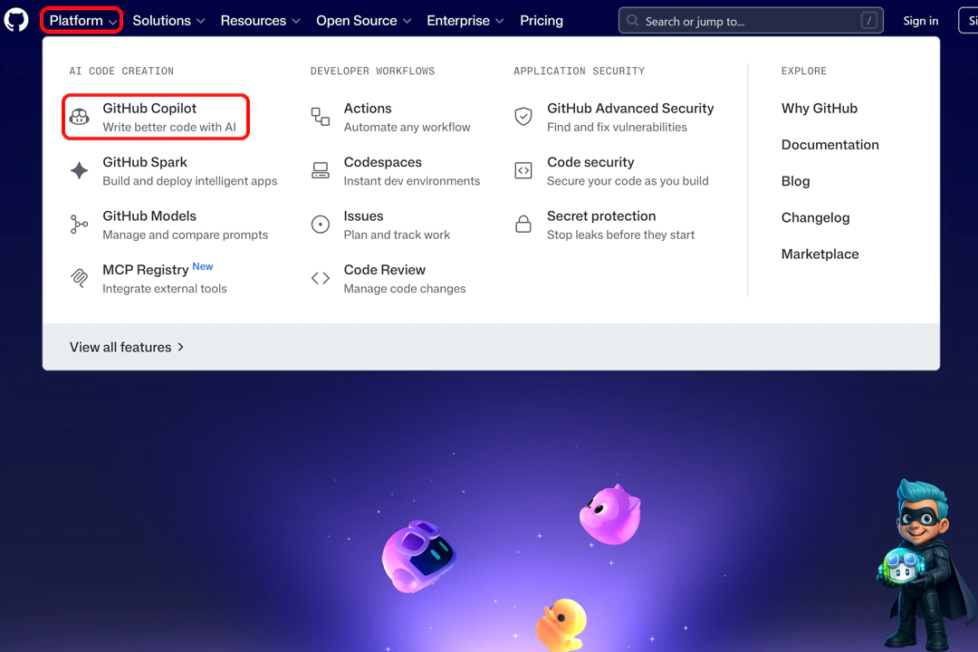Viewport: 978px width, 652px height.
Task: Click the search or jump to field
Action: pos(750,20)
